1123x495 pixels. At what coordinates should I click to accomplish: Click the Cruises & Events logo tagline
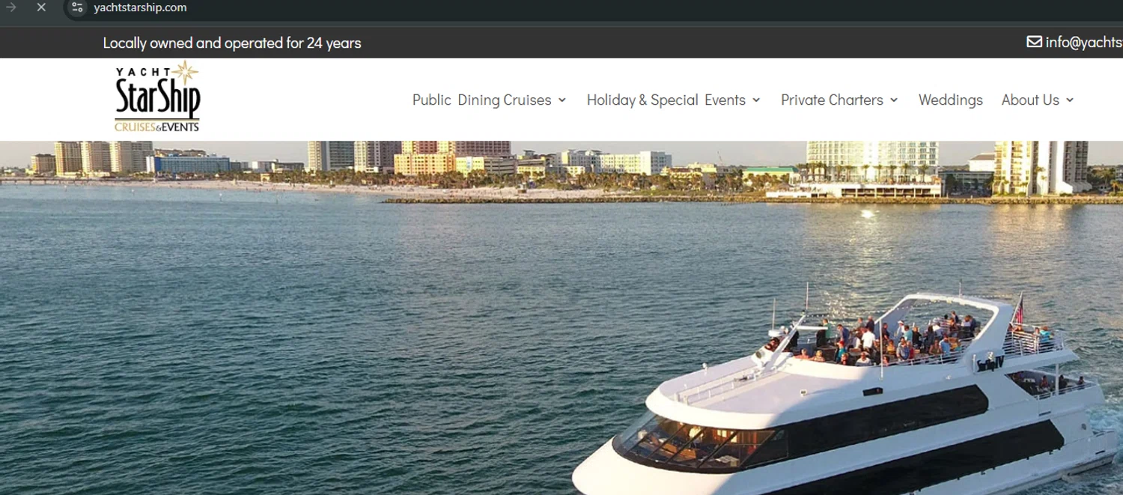click(x=157, y=127)
